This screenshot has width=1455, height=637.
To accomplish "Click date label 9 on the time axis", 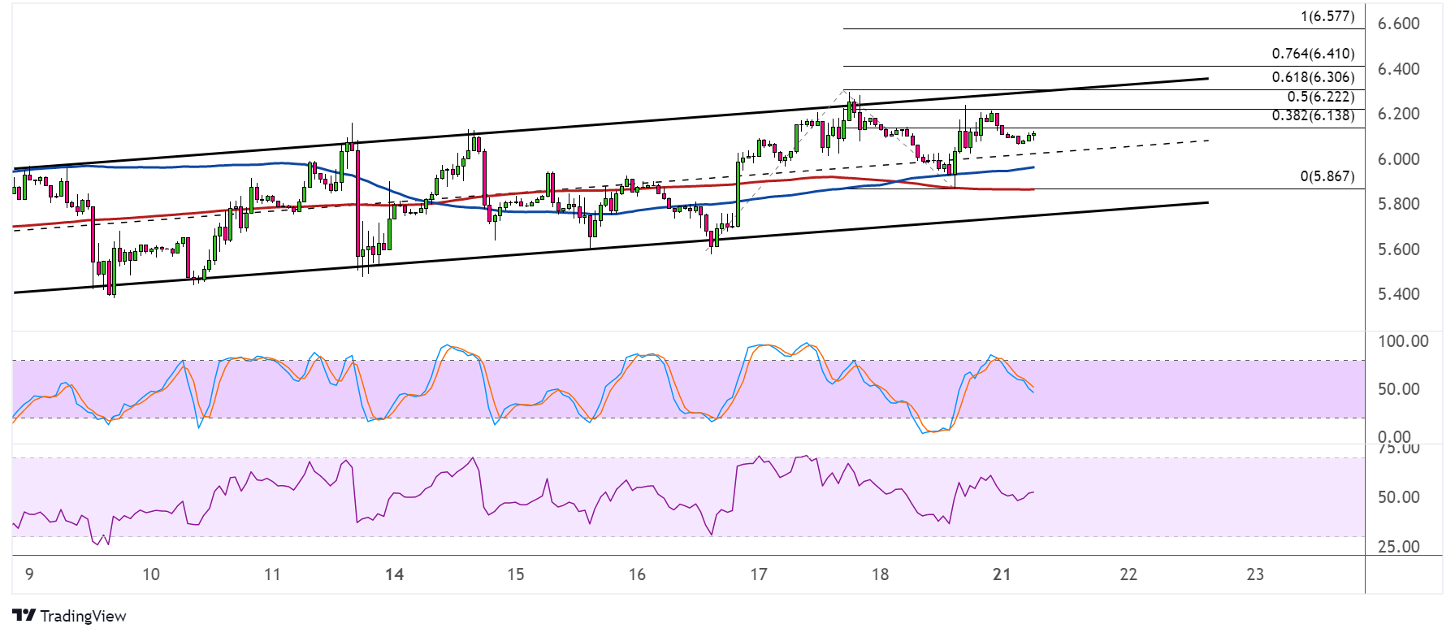I will (29, 574).
